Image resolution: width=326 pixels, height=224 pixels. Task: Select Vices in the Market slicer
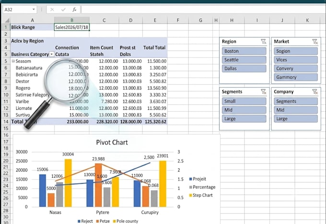pyautogui.click(x=296, y=60)
